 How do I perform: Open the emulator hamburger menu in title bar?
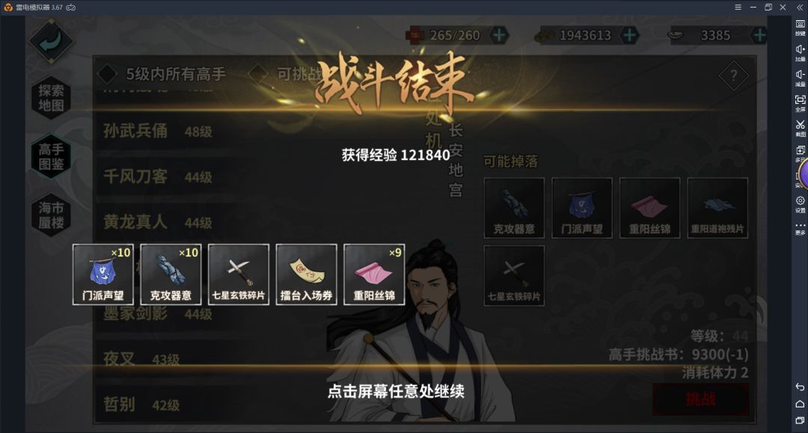click(x=738, y=7)
